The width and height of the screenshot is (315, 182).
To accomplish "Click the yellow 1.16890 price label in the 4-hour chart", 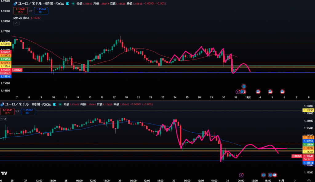I will click(6, 44).
